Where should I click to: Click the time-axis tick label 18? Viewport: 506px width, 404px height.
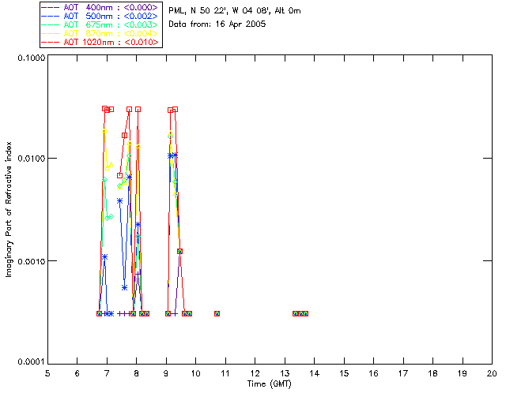433,373
